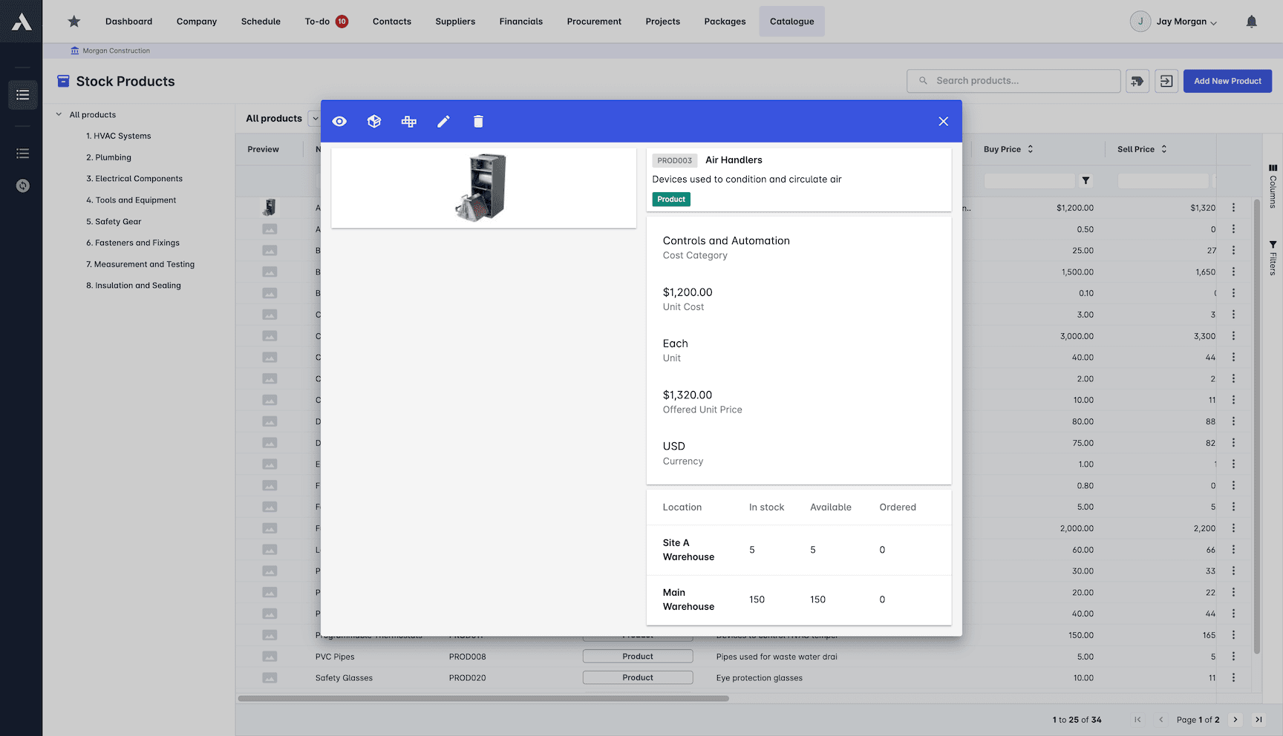Go to the last page using pagination arrow

pos(1258,719)
